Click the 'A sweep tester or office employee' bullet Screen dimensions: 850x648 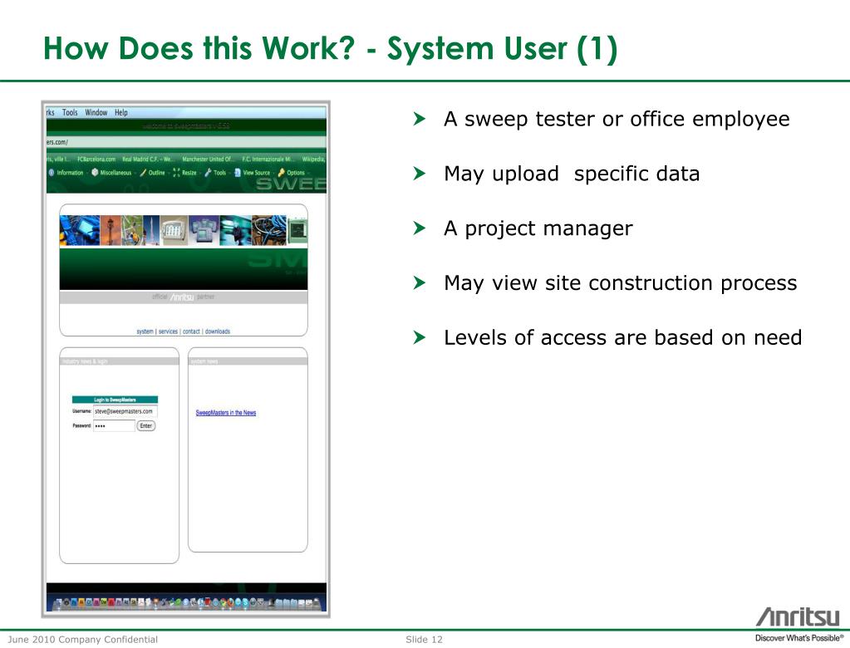(617, 119)
